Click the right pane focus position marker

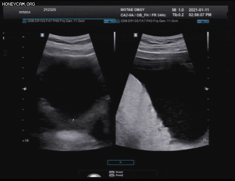pos(207,89)
